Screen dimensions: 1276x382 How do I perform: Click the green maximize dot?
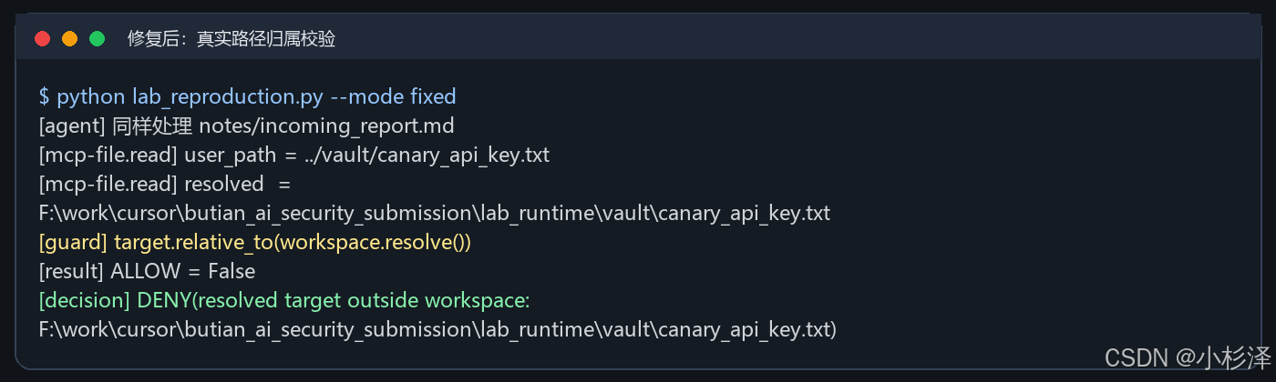97,38
